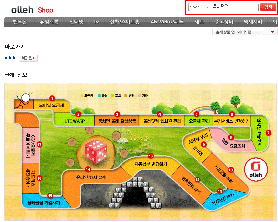Open the 세트 menu

[x=199, y=22]
